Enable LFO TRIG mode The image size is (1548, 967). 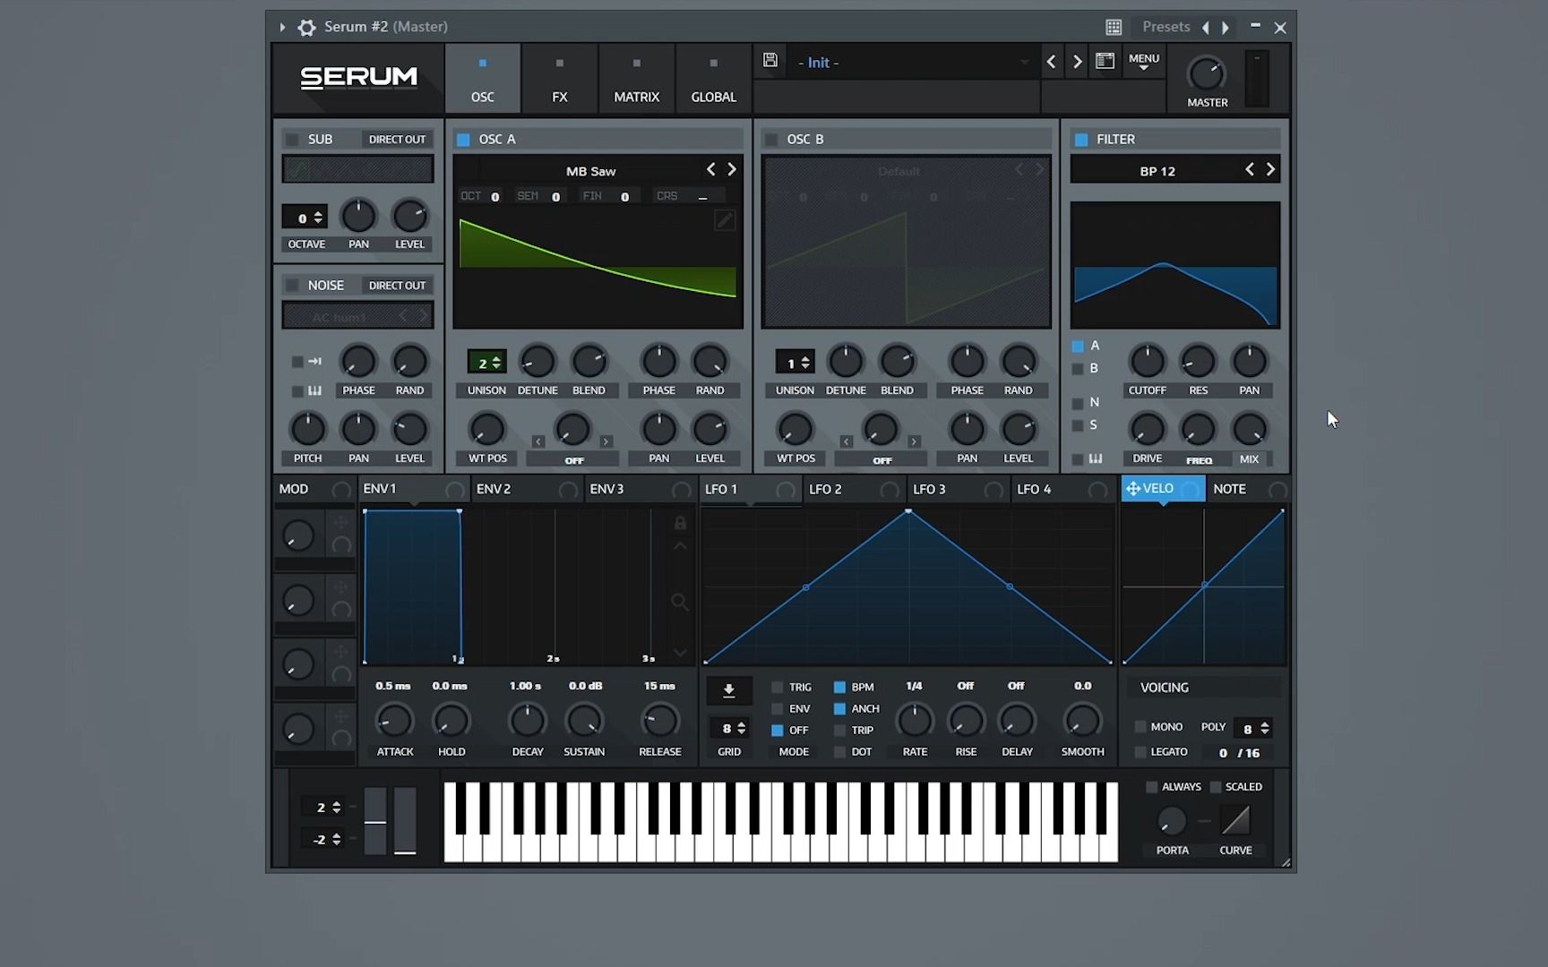pos(777,687)
